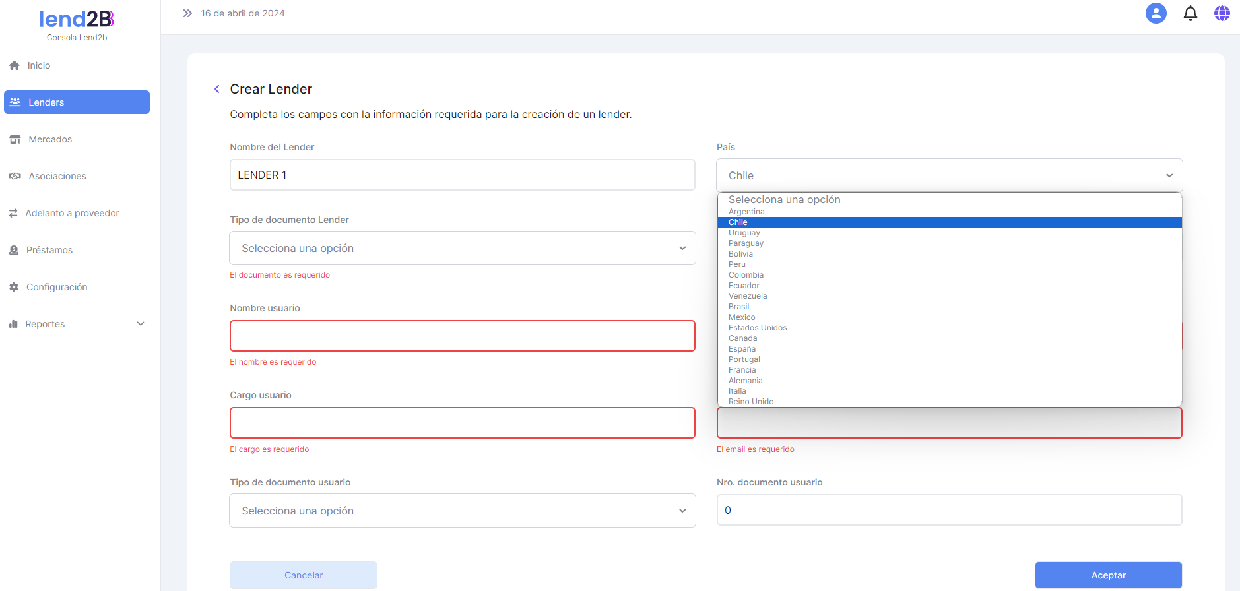The width and height of the screenshot is (1240, 591).
Task: Click the Cancelar button
Action: pos(304,575)
